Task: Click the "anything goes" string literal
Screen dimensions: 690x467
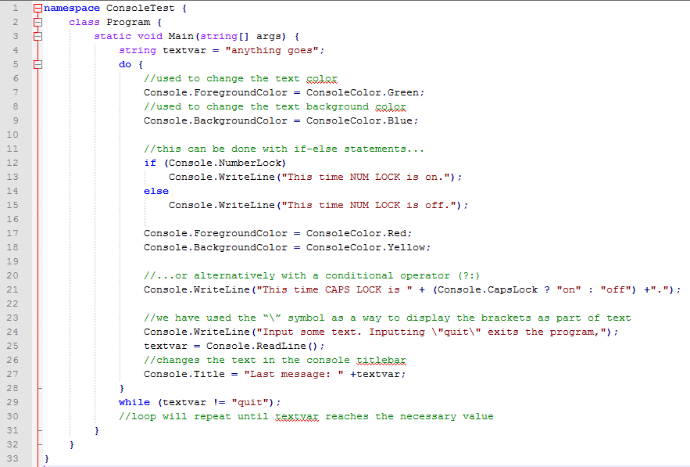Action: [x=272, y=51]
